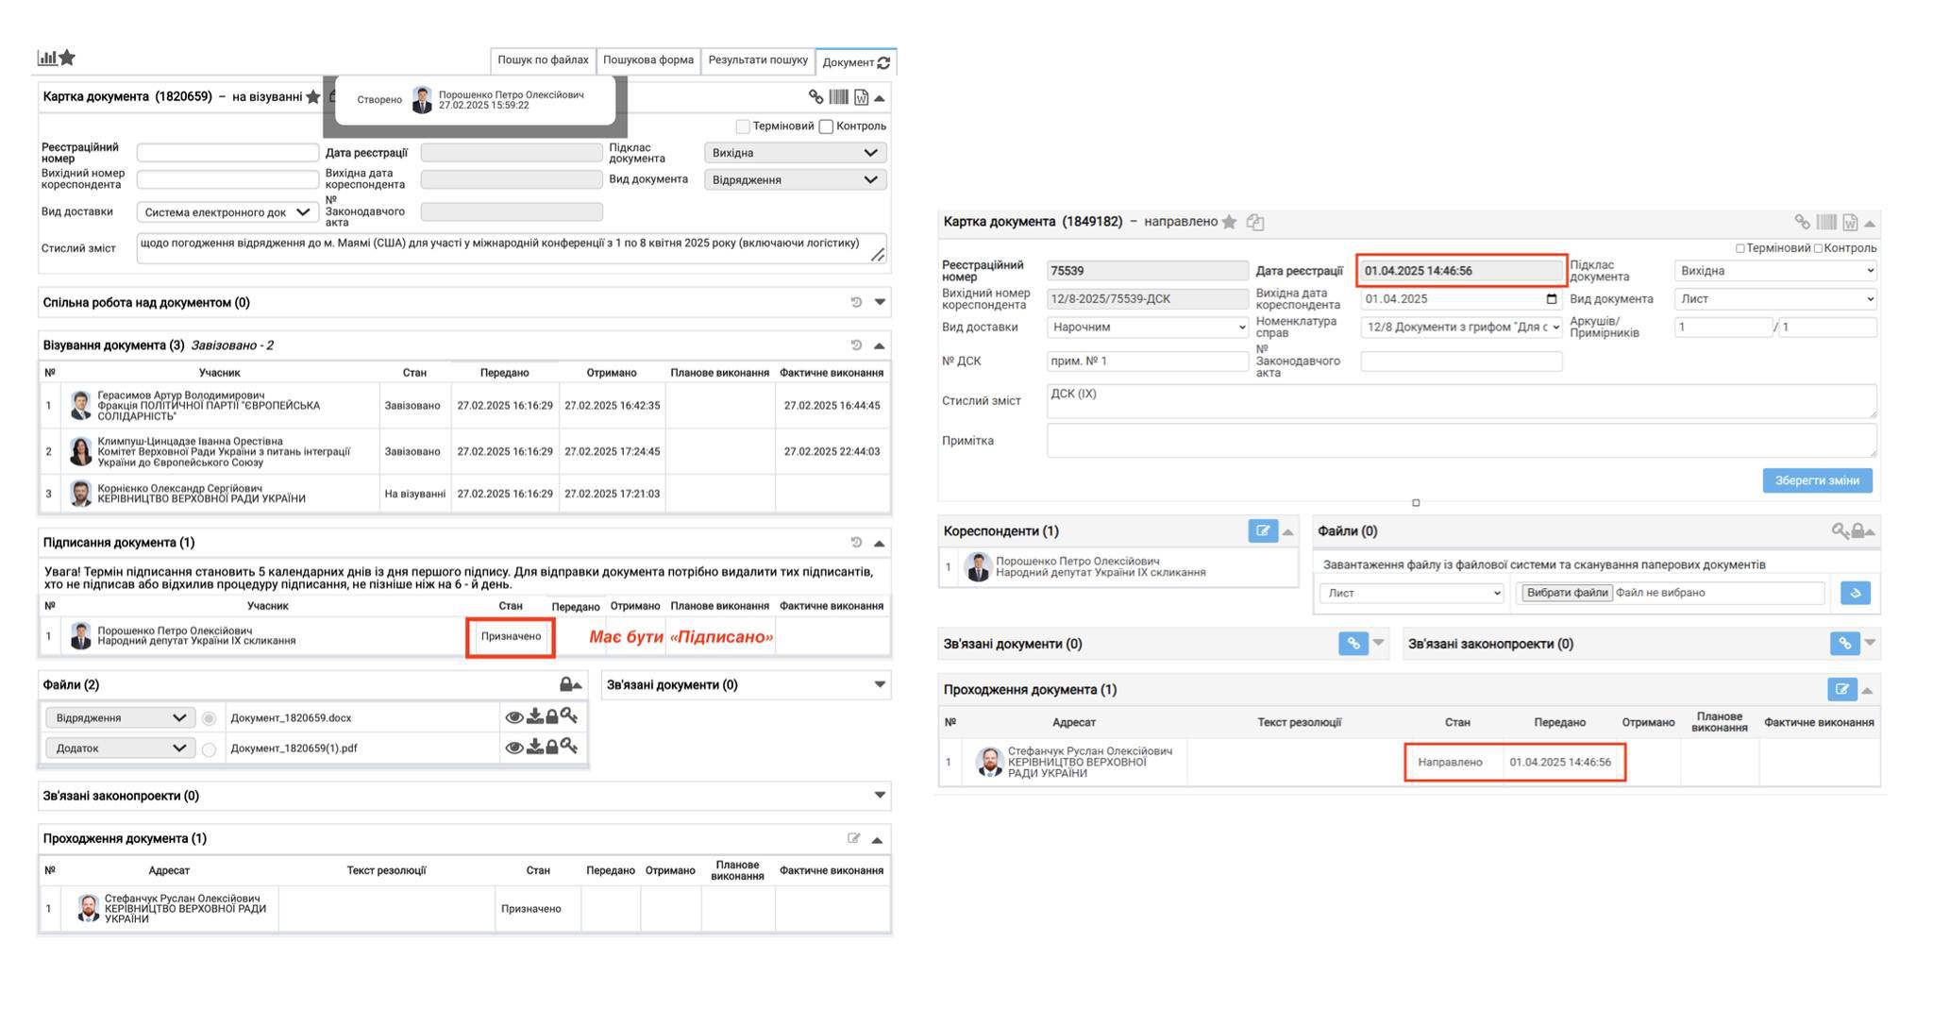The height and width of the screenshot is (1009, 1933).
Task: Open the Результати пошуку tab
Action: (758, 60)
